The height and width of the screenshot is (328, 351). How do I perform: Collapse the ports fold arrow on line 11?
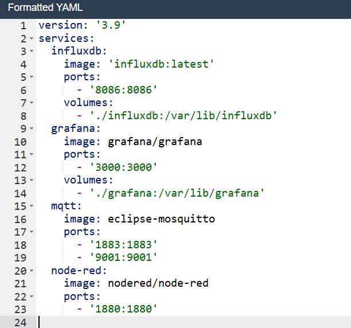32,154
